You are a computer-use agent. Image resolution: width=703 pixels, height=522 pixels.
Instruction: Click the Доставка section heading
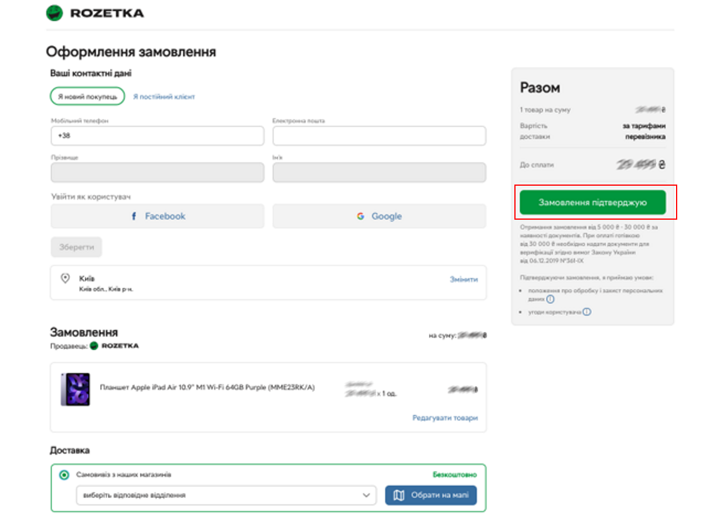click(70, 451)
